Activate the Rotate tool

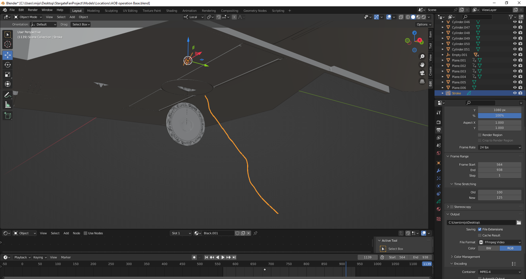8,65
